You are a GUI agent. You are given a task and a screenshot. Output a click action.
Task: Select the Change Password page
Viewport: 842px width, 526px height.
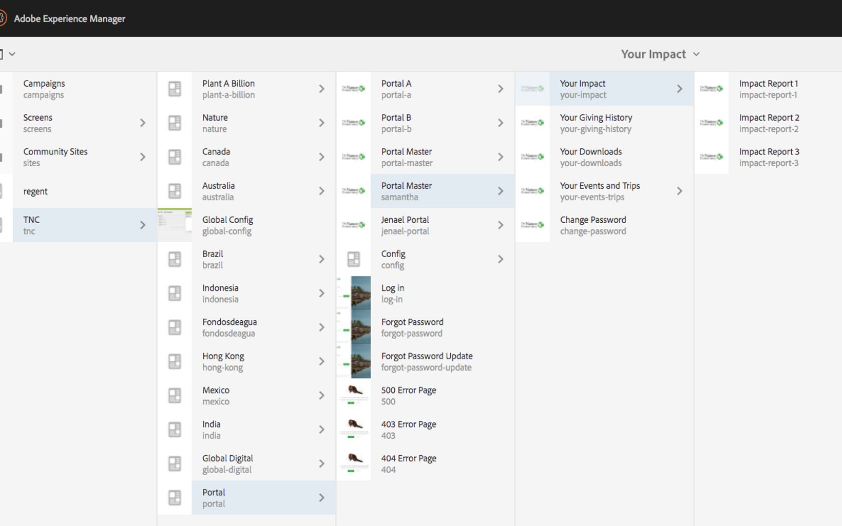point(592,225)
